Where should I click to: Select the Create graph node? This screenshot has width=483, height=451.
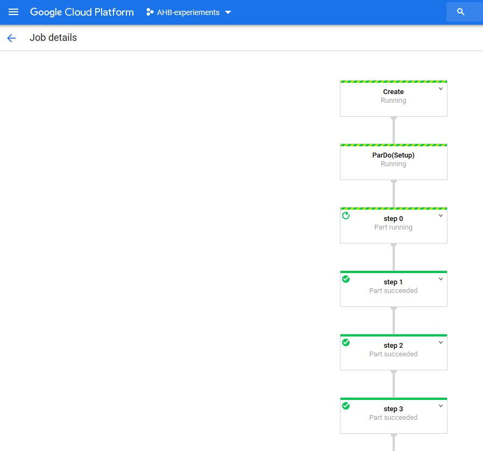pos(393,98)
